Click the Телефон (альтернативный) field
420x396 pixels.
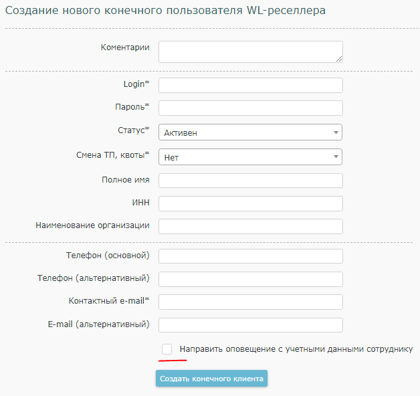(250, 279)
